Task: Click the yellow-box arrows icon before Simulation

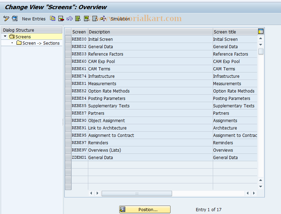Action: pyautogui.click(x=103, y=18)
